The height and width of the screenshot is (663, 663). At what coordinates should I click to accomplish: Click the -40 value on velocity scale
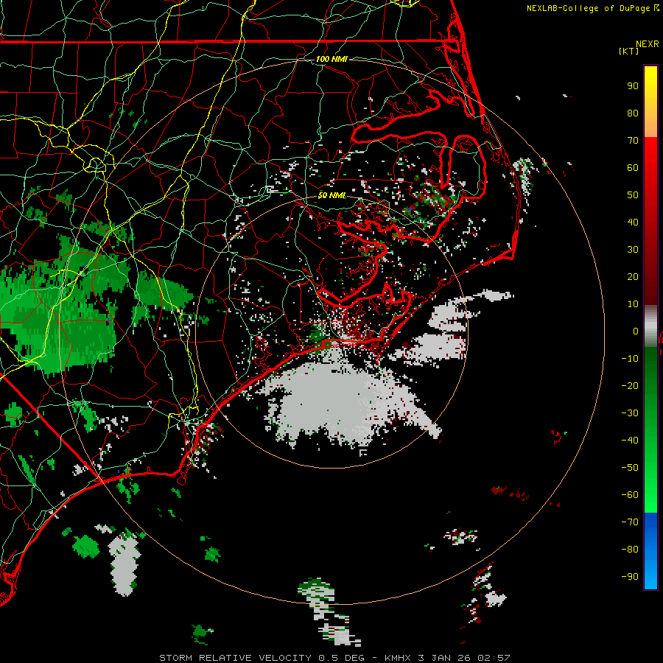(x=630, y=441)
